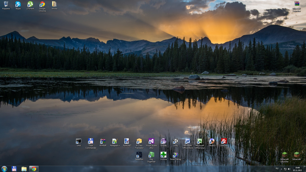The image size is (306, 172).
Task: Select the Notepad++ shortcut icon
Action: coord(115,142)
